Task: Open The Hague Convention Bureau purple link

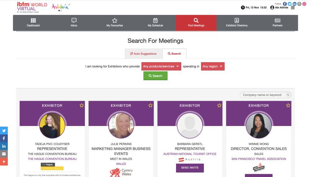Action: pos(52,159)
